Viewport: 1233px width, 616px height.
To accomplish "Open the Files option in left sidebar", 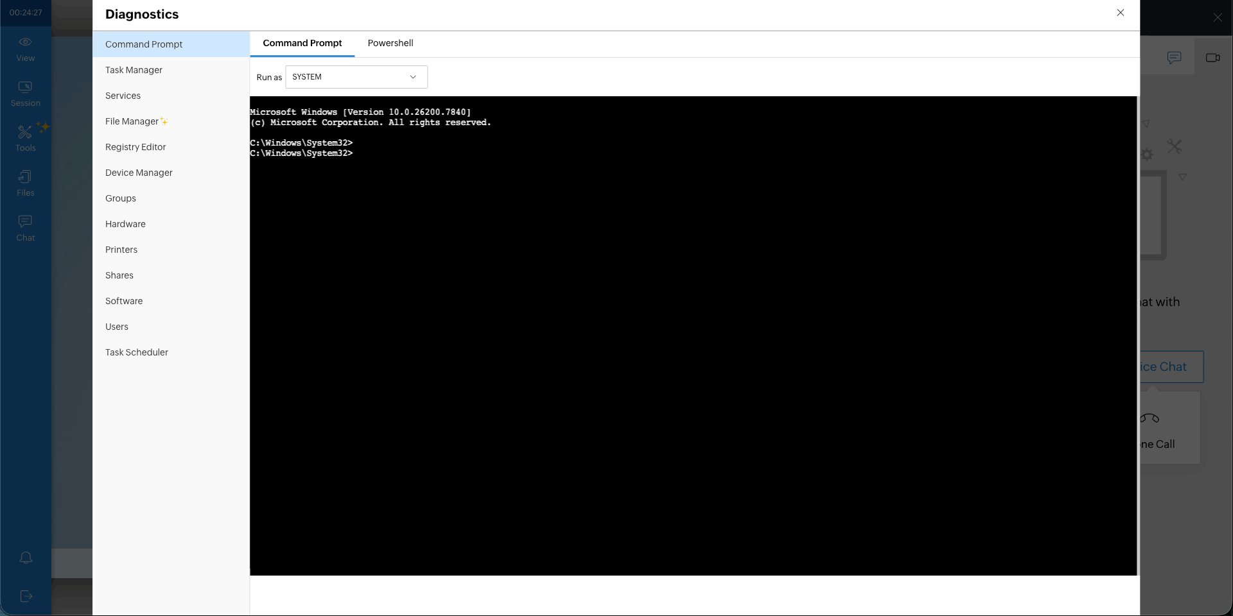I will tap(26, 184).
